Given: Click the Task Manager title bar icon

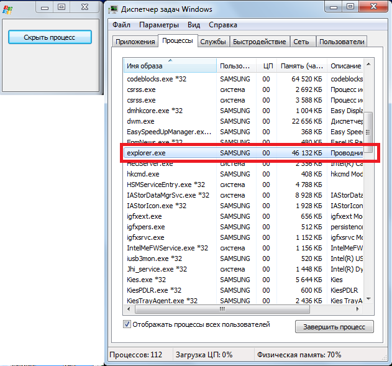Looking at the screenshot, I should [x=114, y=9].
